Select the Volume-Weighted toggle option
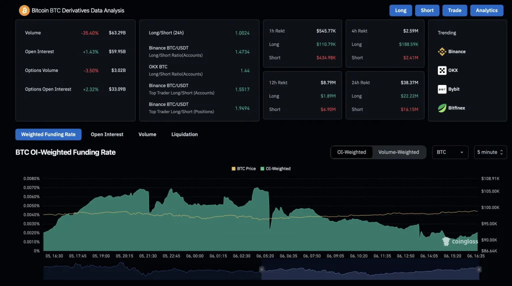Viewport: 512px width, 286px height. (x=398, y=152)
